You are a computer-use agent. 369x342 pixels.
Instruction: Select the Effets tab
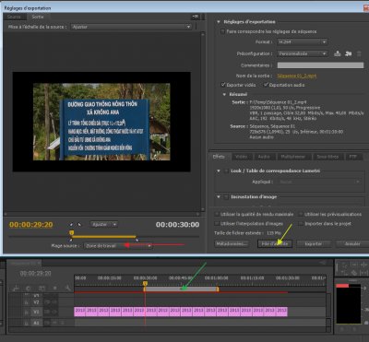click(x=219, y=157)
